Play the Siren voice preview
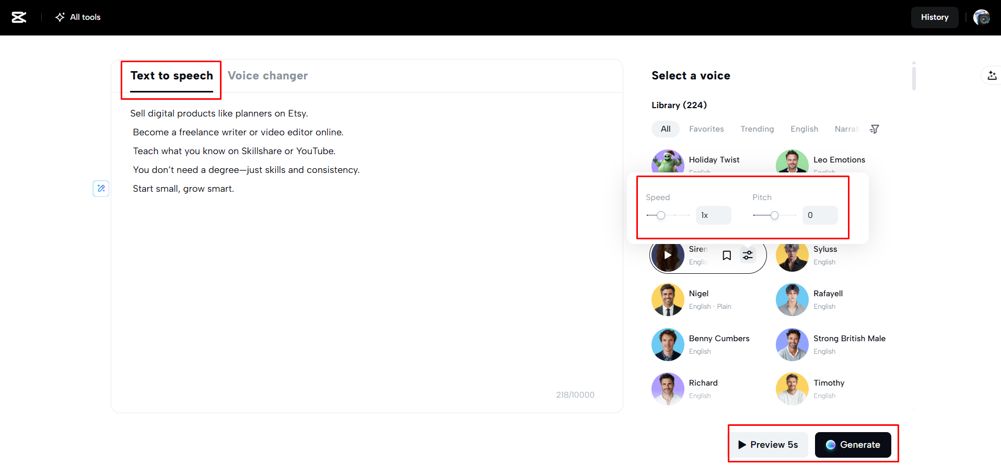Image resolution: width=1001 pixels, height=476 pixels. pyautogui.click(x=667, y=255)
